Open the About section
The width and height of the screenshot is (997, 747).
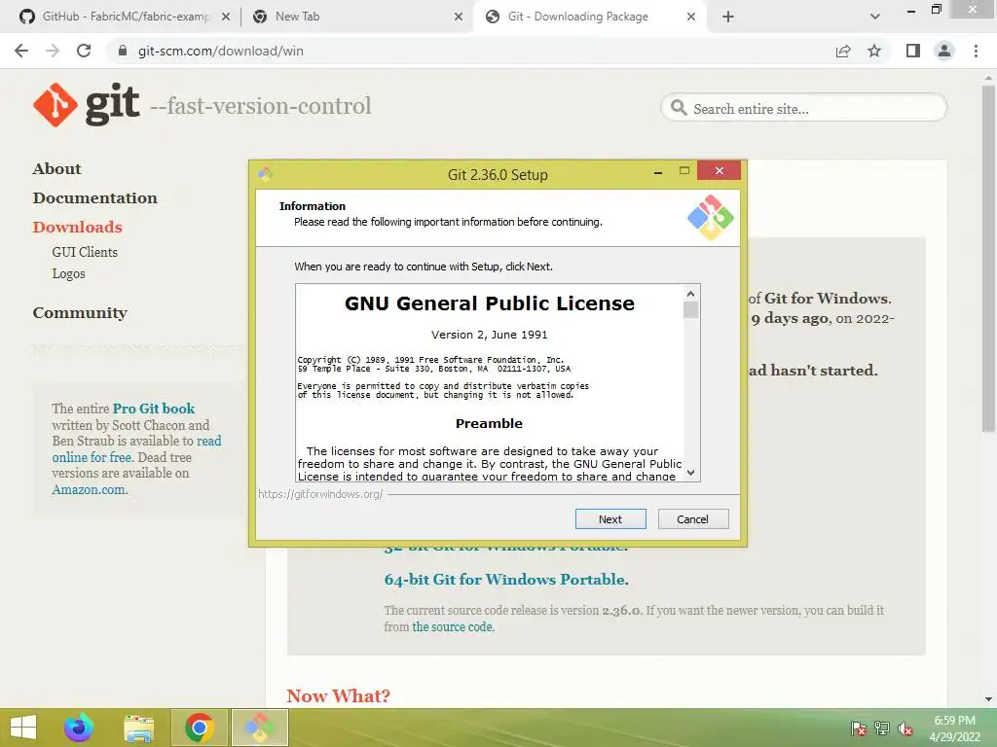click(x=57, y=169)
